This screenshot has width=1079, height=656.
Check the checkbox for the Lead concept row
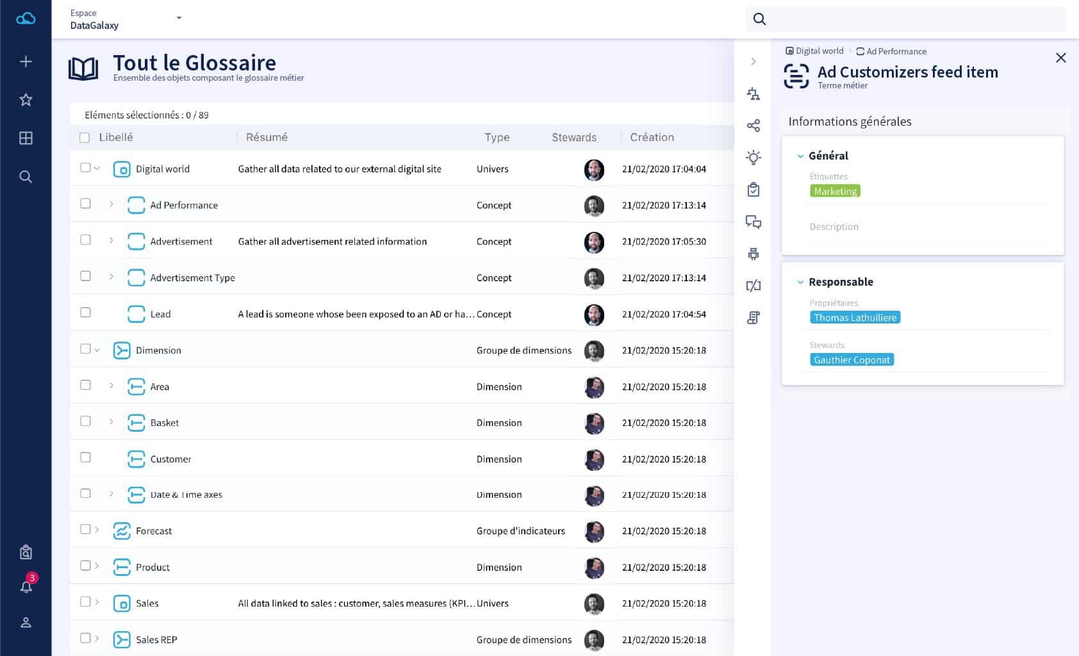coord(85,313)
